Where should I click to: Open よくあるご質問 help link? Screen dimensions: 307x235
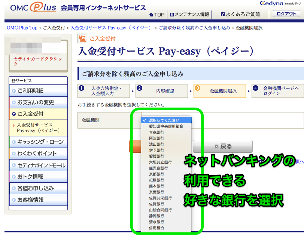[240, 14]
